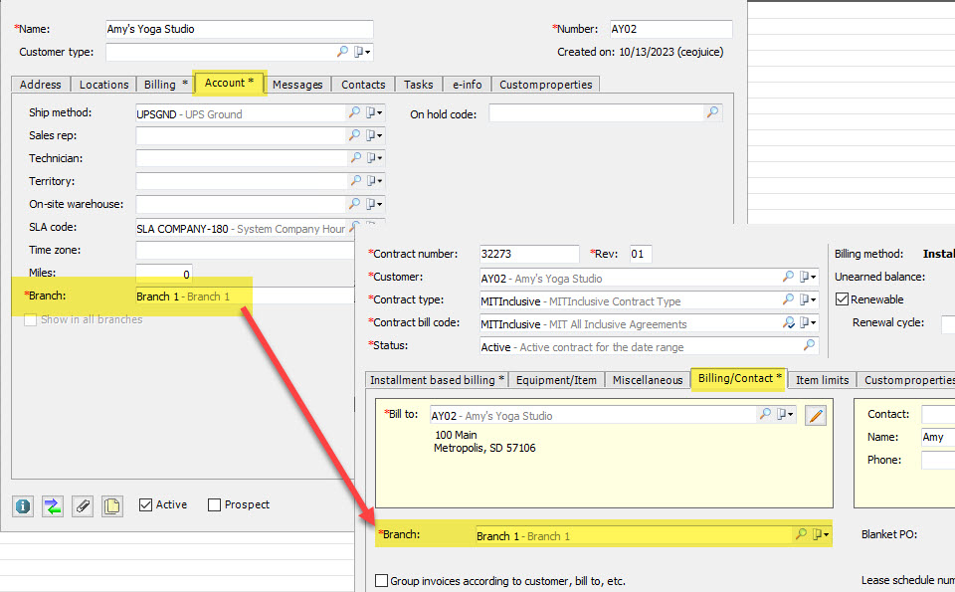955x592 pixels.
Task: Click the Miles input field
Action: click(164, 274)
